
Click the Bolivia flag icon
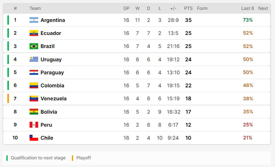tap(34, 112)
